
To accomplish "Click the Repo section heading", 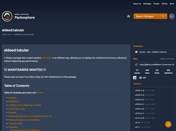I will [136, 59].
